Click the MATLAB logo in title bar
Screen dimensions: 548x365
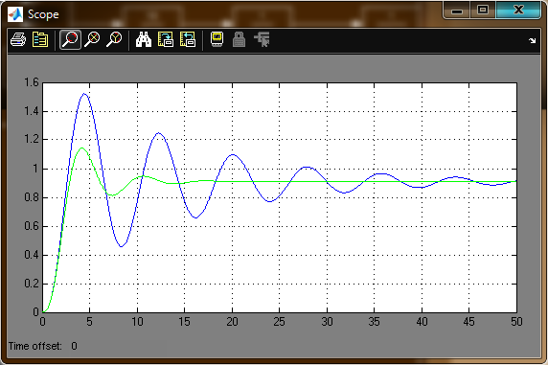pyautogui.click(x=15, y=14)
